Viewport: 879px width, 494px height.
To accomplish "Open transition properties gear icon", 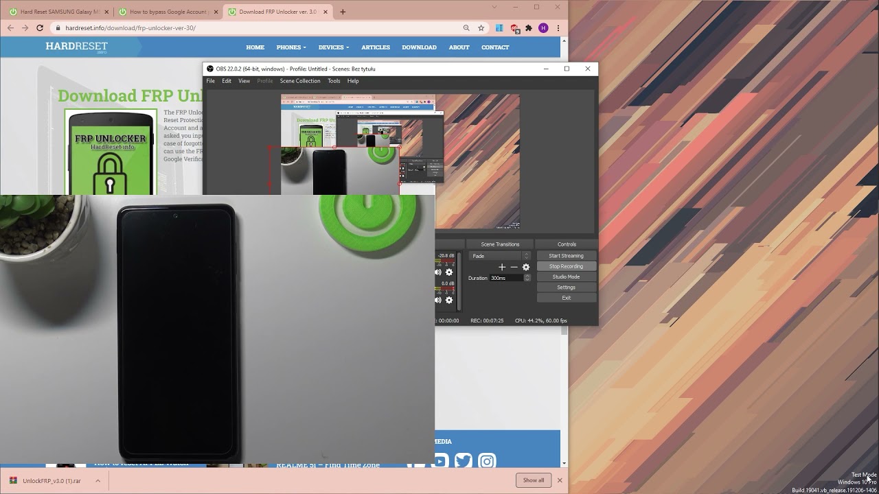I will point(526,267).
